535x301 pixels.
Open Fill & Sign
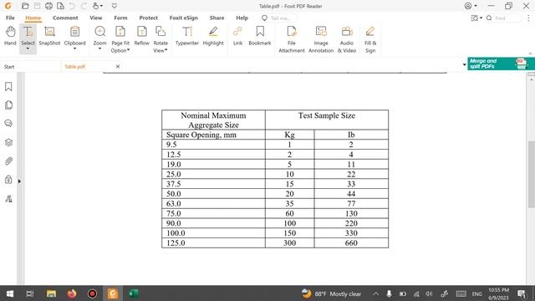tap(370, 39)
